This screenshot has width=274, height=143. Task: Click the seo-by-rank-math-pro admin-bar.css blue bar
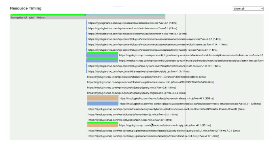[x=102, y=61]
